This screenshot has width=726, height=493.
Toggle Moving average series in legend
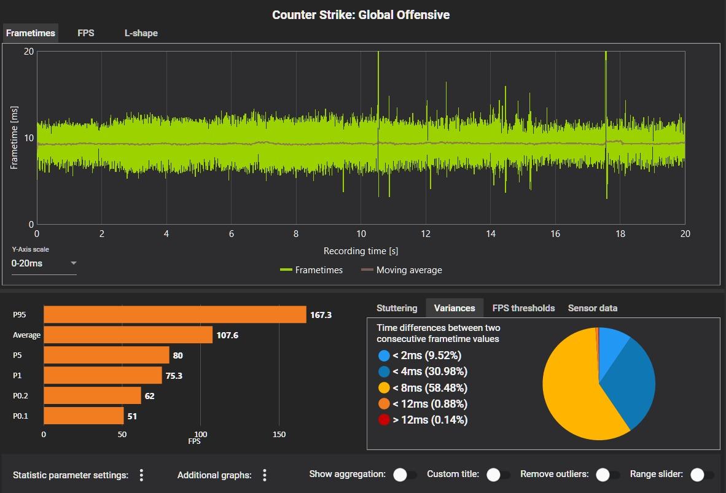[402, 270]
